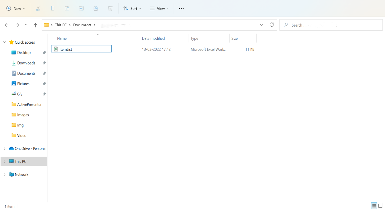
Task: Sort by the Size column header
Action: tap(235, 38)
